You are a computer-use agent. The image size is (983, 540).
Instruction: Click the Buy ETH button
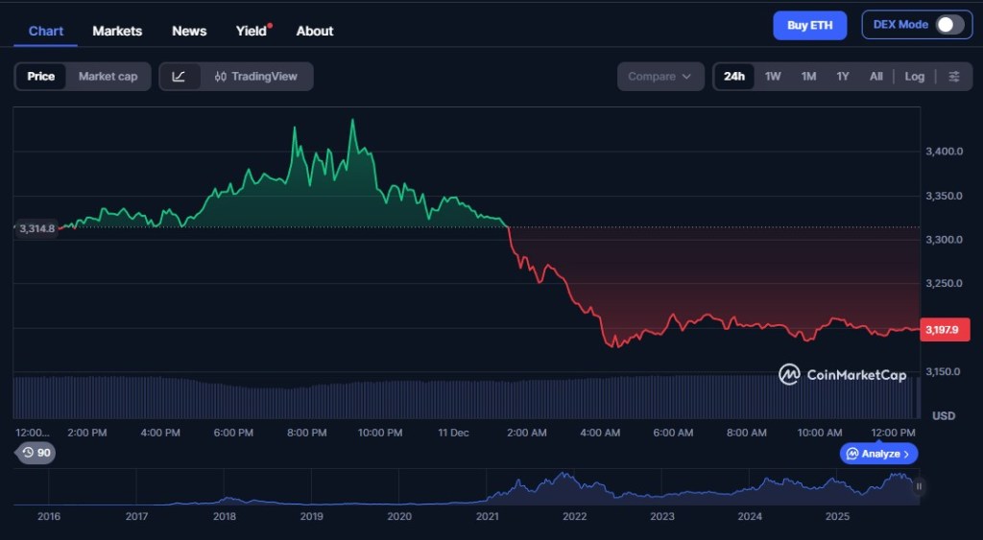click(809, 25)
